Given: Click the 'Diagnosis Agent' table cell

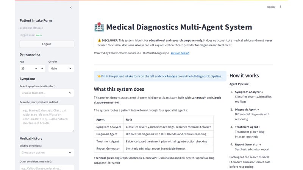Looking at the screenshot, I should point(109,134).
